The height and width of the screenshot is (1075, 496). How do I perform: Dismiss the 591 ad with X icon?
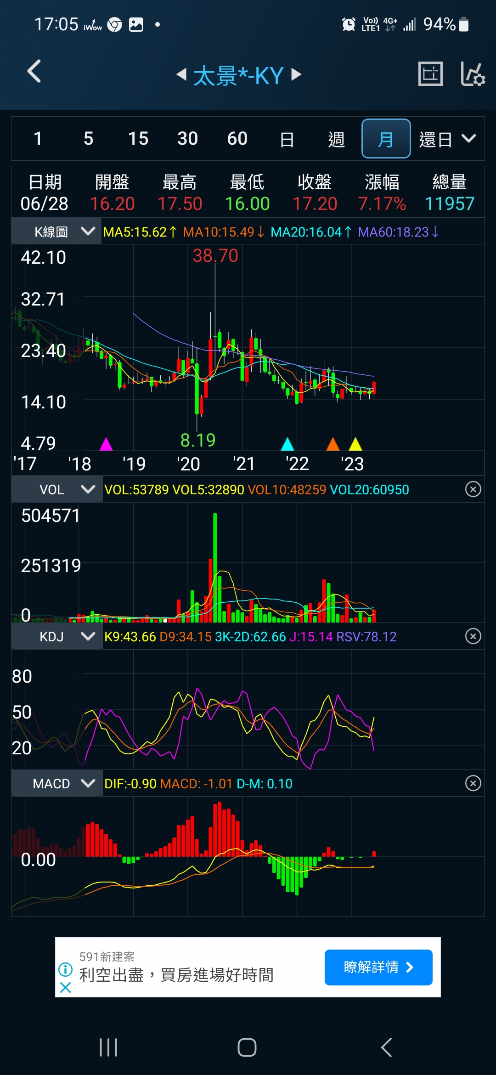66,987
